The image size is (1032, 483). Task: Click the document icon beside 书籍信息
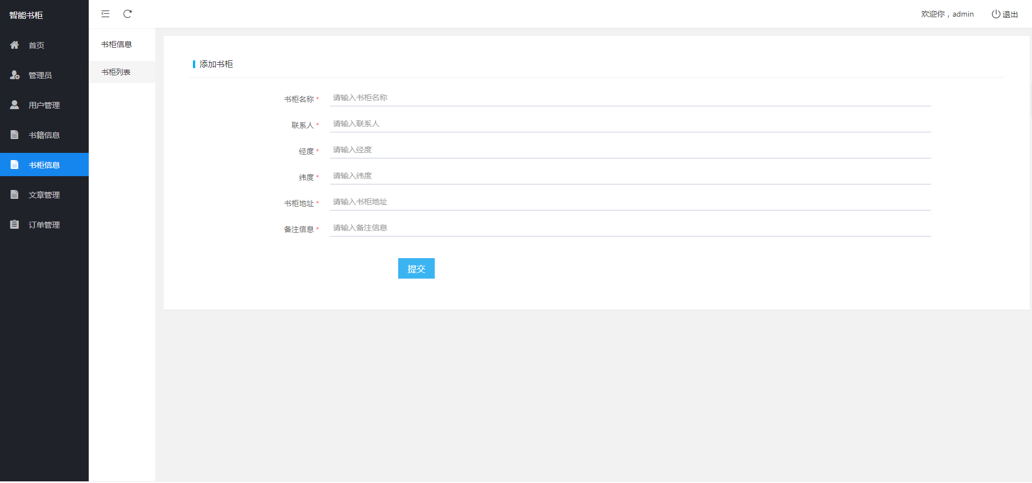14,135
